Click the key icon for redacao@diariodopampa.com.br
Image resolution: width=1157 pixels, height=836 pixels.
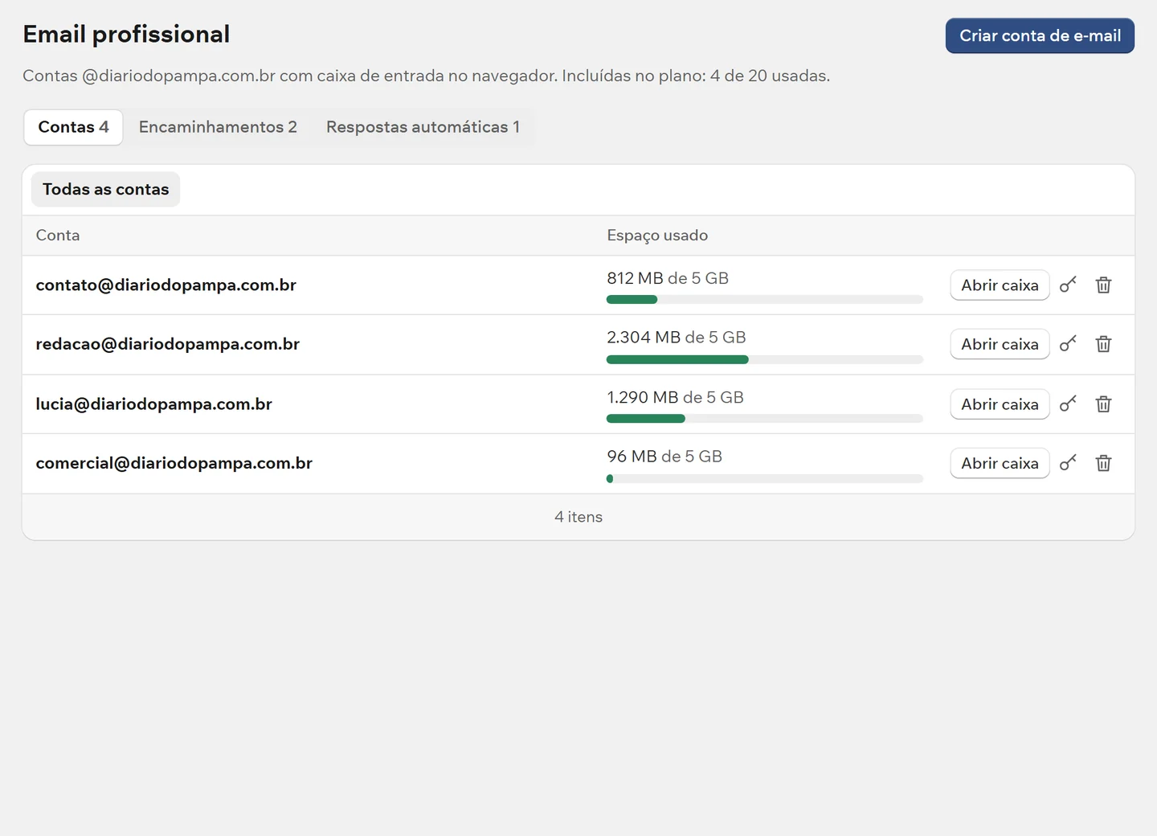tap(1068, 344)
